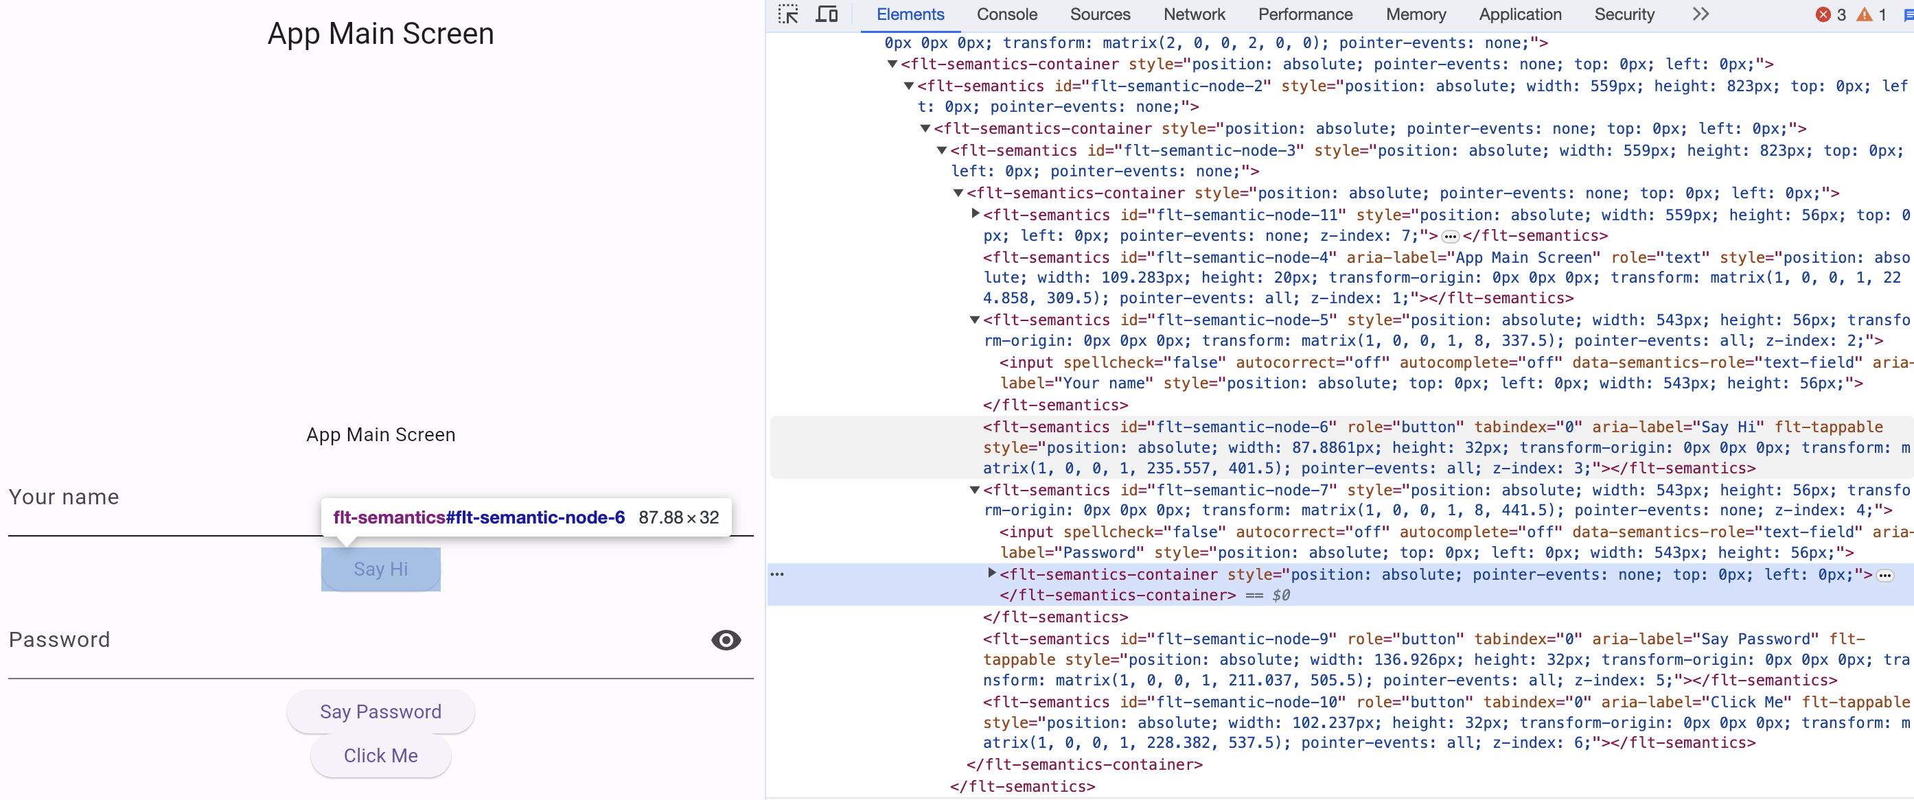The width and height of the screenshot is (1914, 800).
Task: Click the red error count icon
Action: (x=1823, y=14)
